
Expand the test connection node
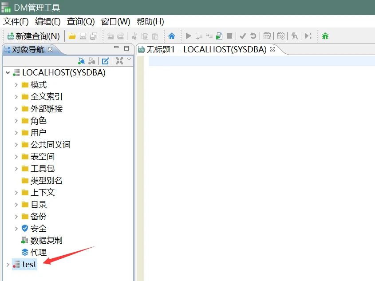click(x=8, y=265)
